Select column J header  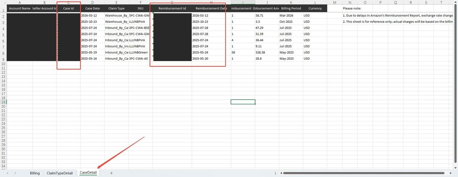(267, 2)
